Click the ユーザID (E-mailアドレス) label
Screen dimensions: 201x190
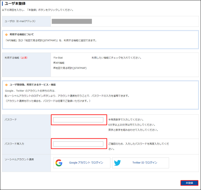[19, 21]
